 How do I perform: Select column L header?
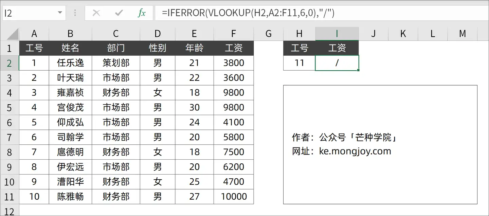433,34
